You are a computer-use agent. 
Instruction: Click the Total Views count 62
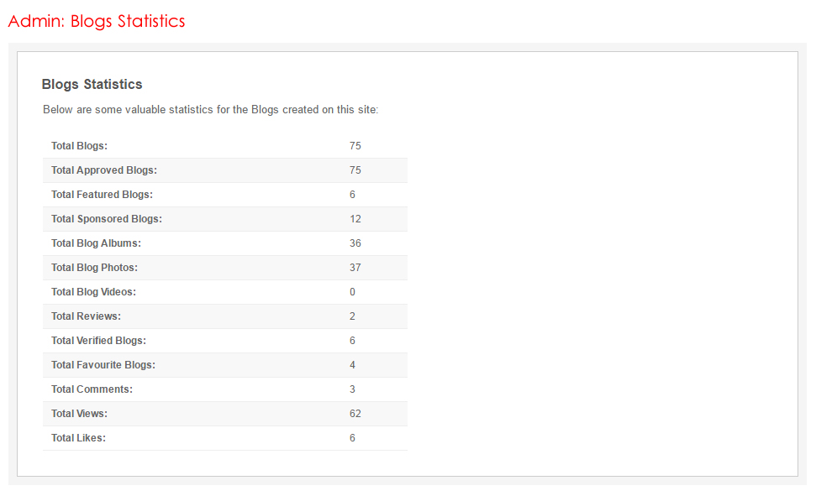355,414
